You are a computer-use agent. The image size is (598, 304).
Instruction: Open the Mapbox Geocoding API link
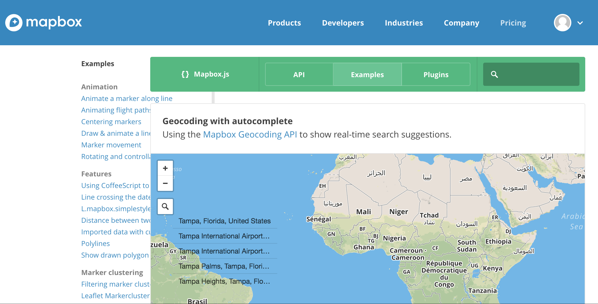(x=250, y=134)
